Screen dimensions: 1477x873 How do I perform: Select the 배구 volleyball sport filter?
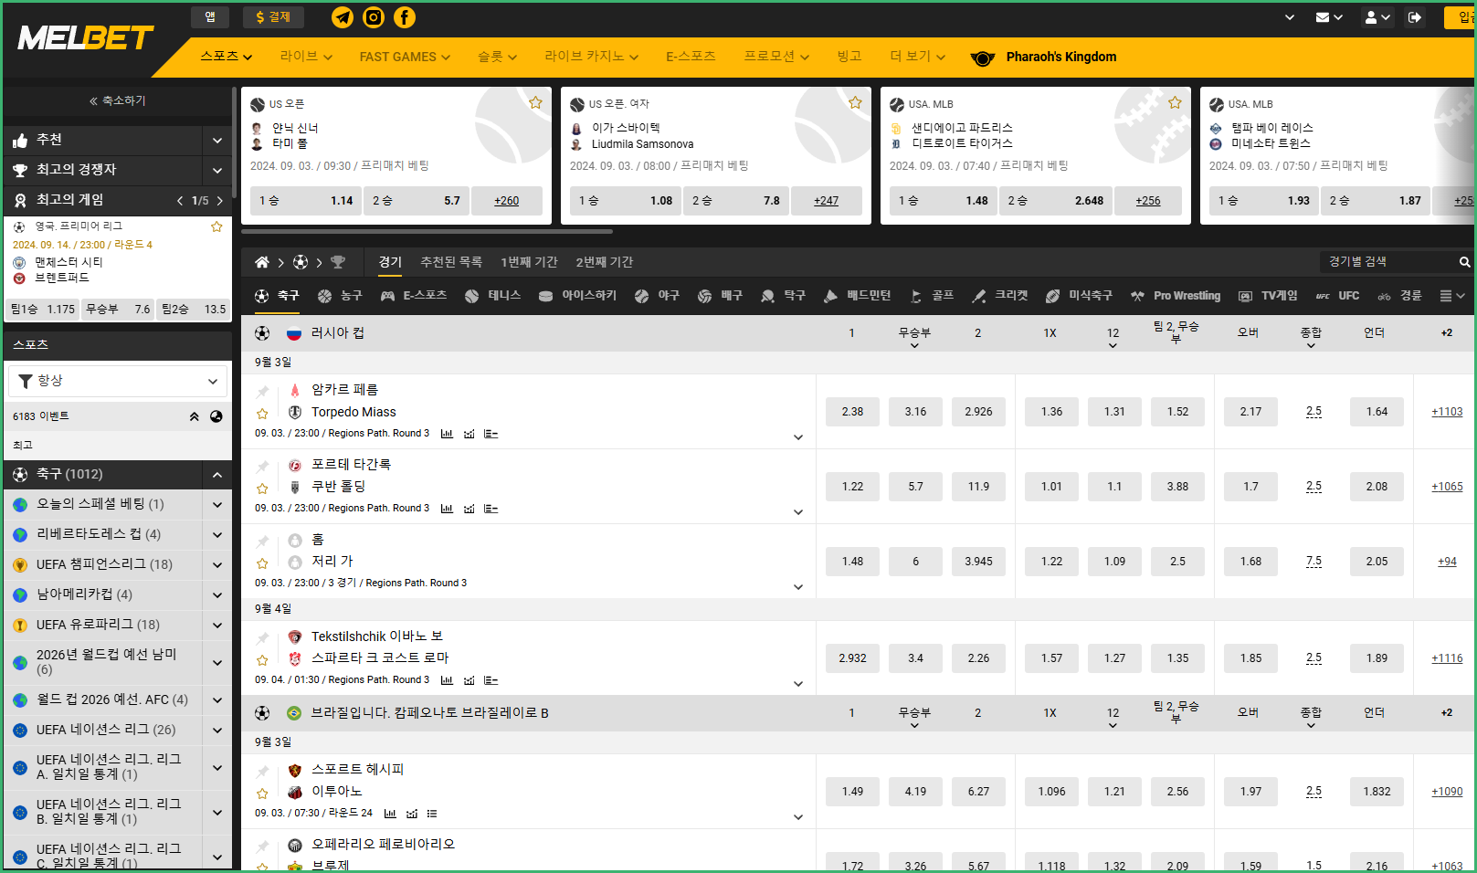720,296
